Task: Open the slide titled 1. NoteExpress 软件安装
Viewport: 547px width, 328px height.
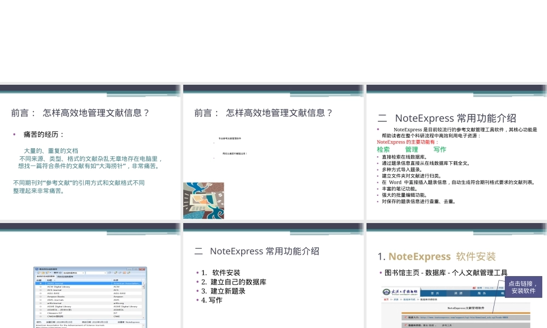Action: click(457, 276)
